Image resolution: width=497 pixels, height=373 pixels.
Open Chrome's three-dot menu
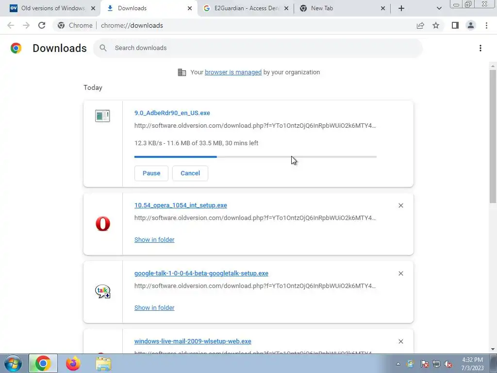486,25
